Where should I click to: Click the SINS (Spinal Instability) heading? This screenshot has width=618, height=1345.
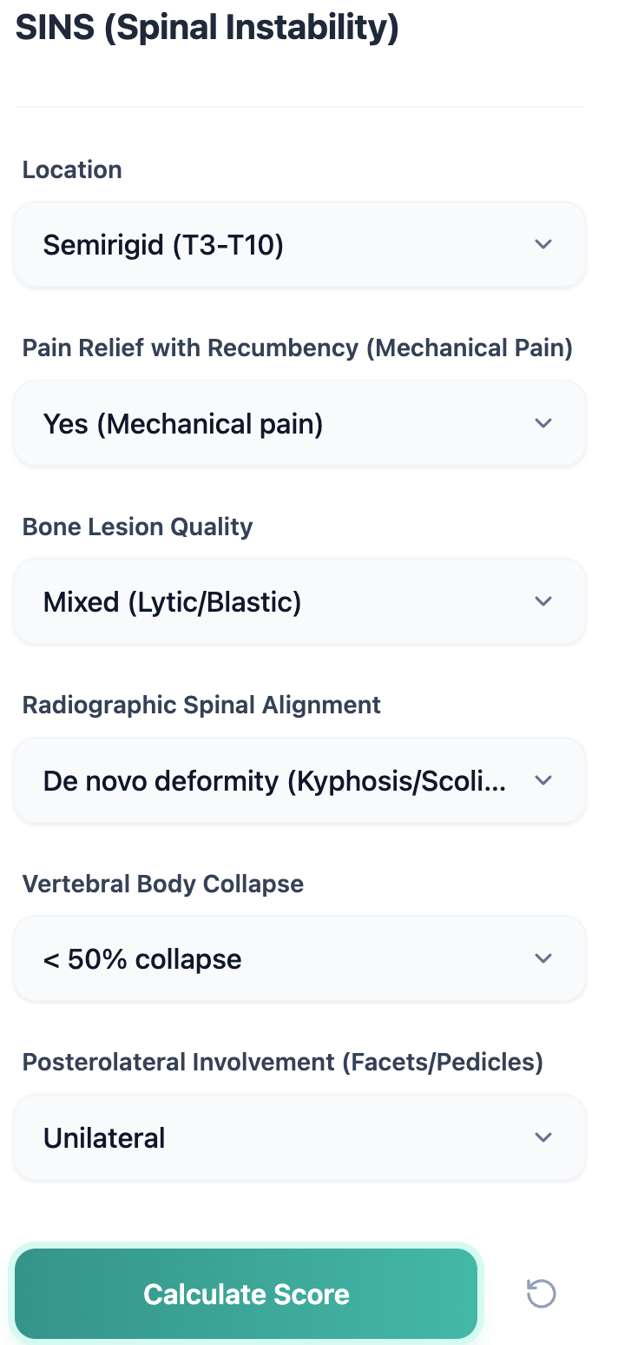207,28
